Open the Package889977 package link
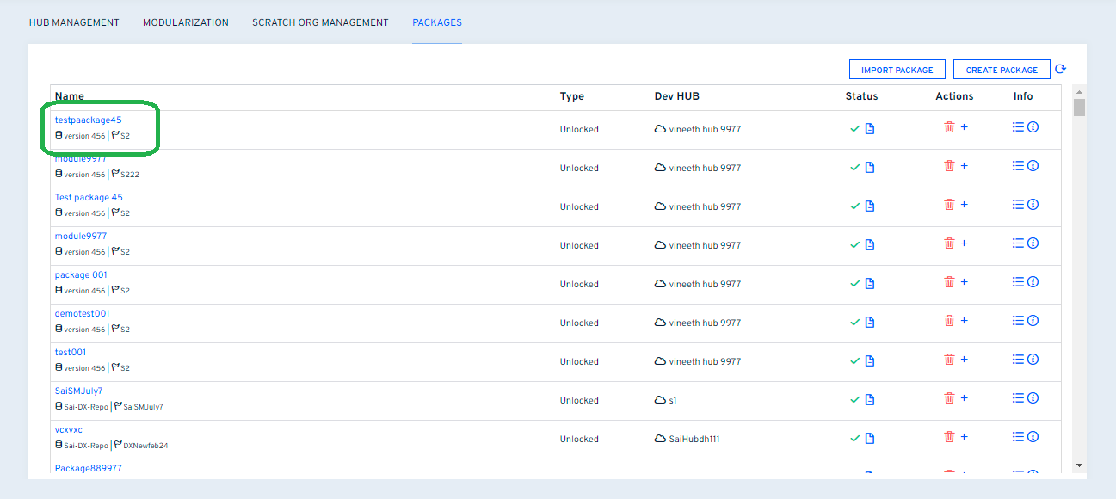The width and height of the screenshot is (1116, 499). click(x=90, y=467)
